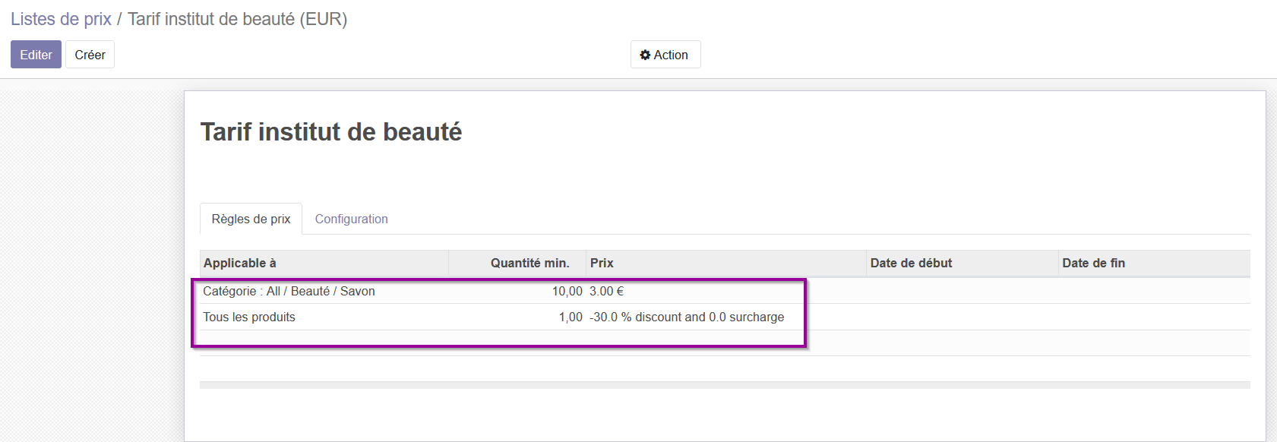The height and width of the screenshot is (442, 1277).
Task: Sort by the Quantité min. column
Action: [x=517, y=263]
